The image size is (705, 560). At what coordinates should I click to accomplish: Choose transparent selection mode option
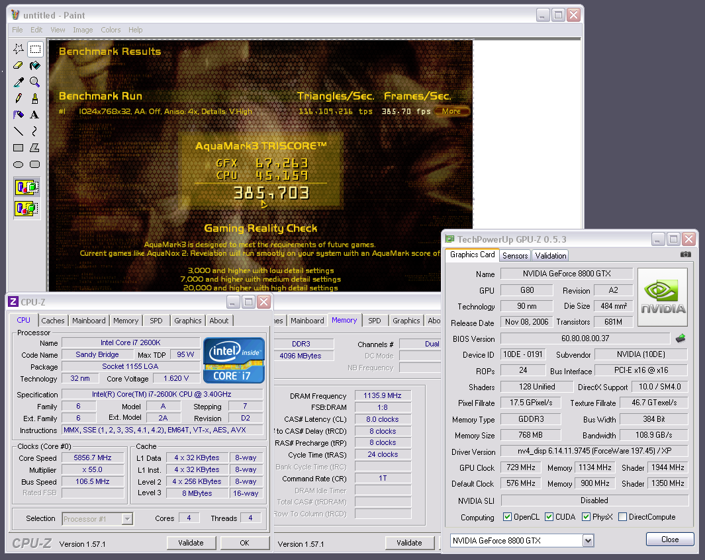coord(26,208)
